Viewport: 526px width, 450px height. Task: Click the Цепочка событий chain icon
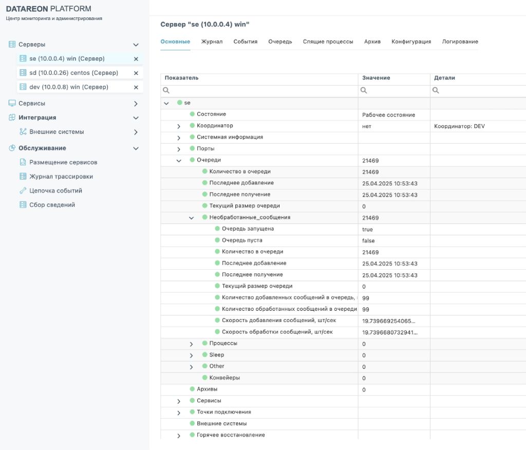23,191
